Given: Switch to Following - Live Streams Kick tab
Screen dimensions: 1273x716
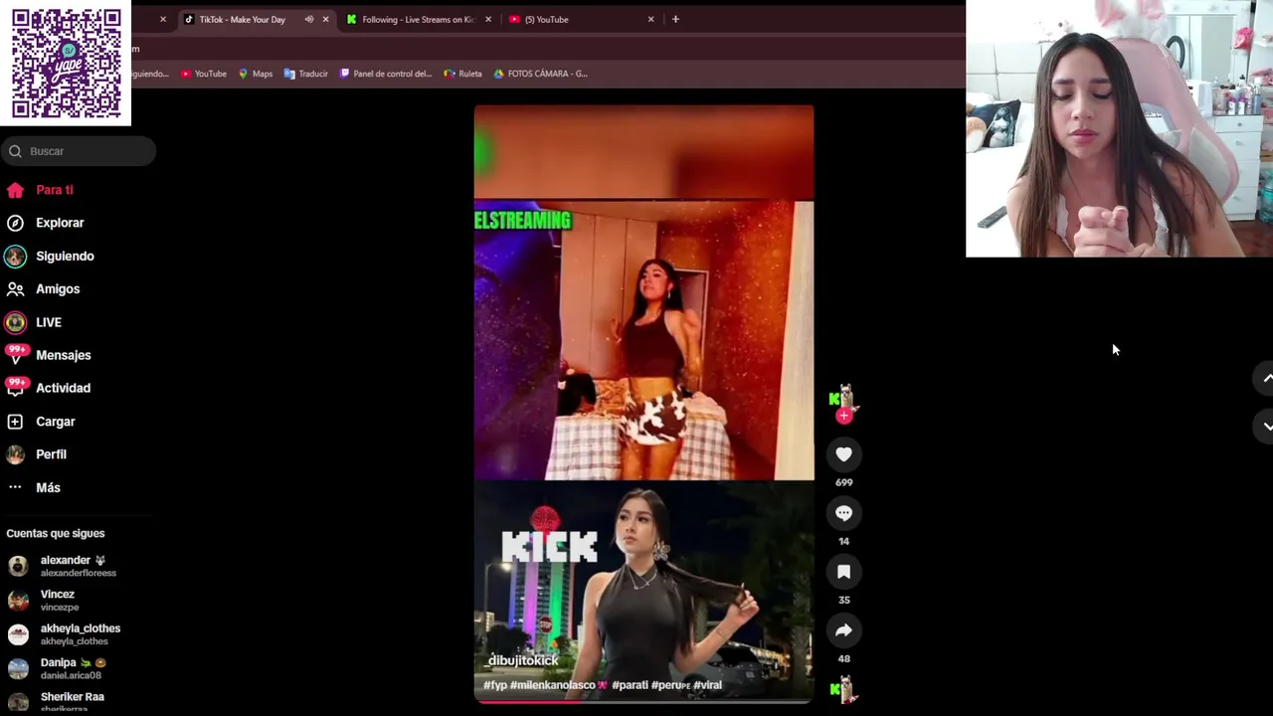Looking at the screenshot, I should coord(419,19).
